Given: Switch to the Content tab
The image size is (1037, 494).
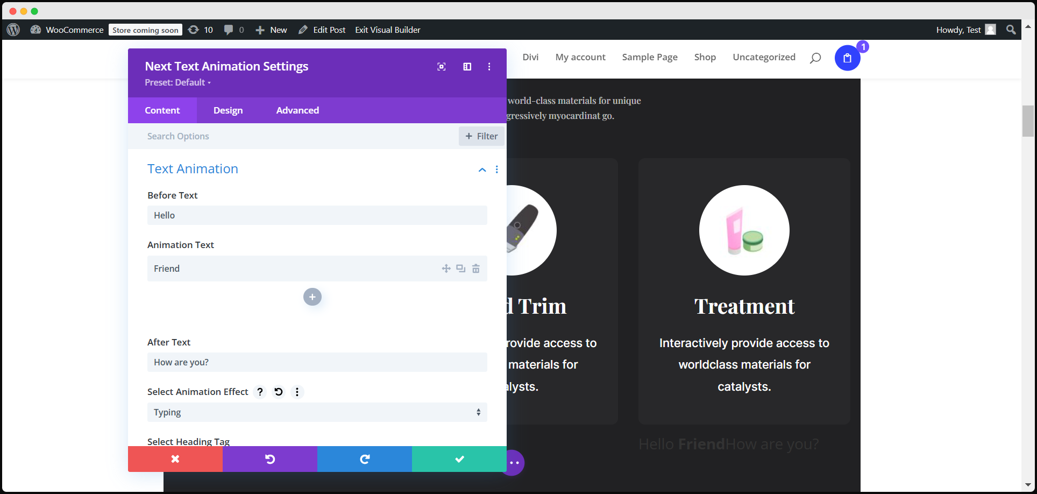Looking at the screenshot, I should click(162, 110).
